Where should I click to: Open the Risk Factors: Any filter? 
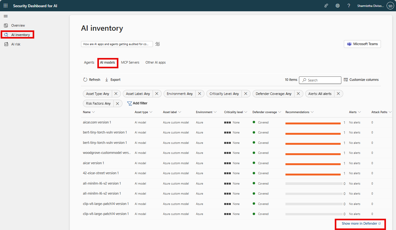pyautogui.click(x=98, y=103)
